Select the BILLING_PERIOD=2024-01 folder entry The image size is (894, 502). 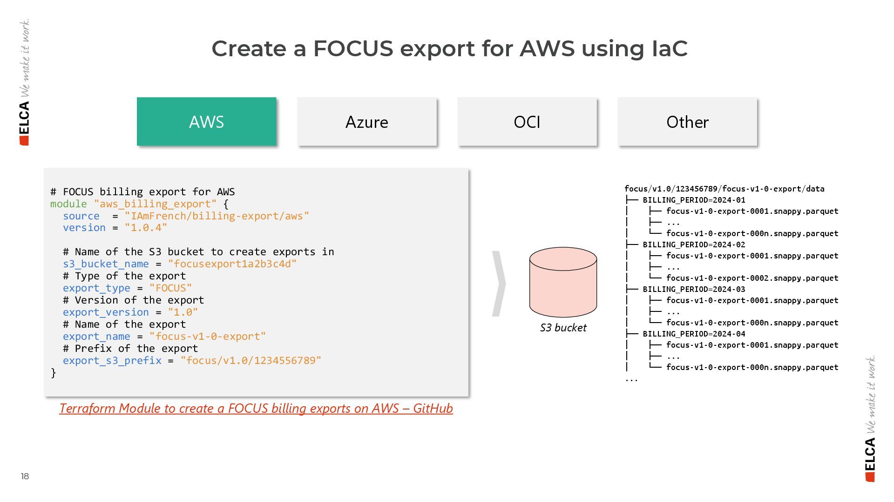pos(694,200)
